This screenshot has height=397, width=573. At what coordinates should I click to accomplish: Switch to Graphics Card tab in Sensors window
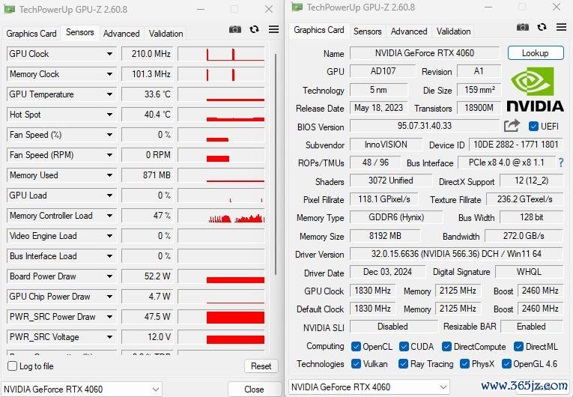pyautogui.click(x=31, y=34)
